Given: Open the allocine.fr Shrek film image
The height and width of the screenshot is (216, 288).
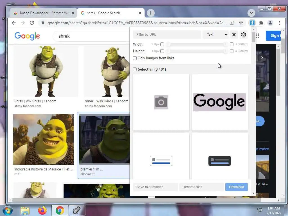Looking at the screenshot, I should click(104, 139).
